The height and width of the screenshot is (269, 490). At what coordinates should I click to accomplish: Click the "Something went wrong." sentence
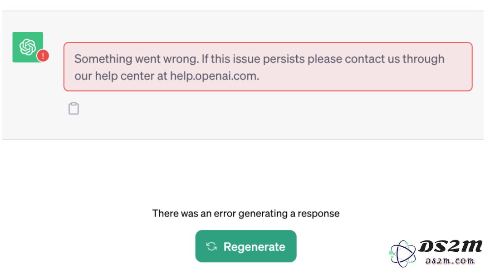(137, 59)
